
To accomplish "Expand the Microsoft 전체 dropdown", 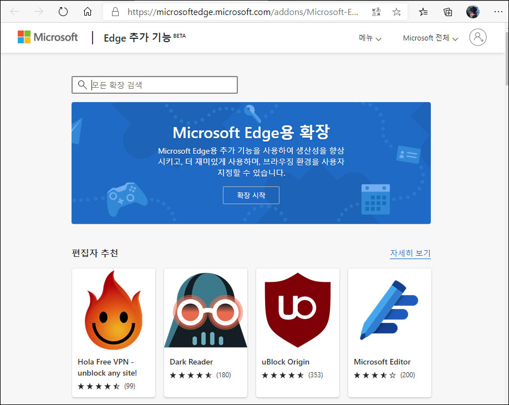I will pos(430,38).
